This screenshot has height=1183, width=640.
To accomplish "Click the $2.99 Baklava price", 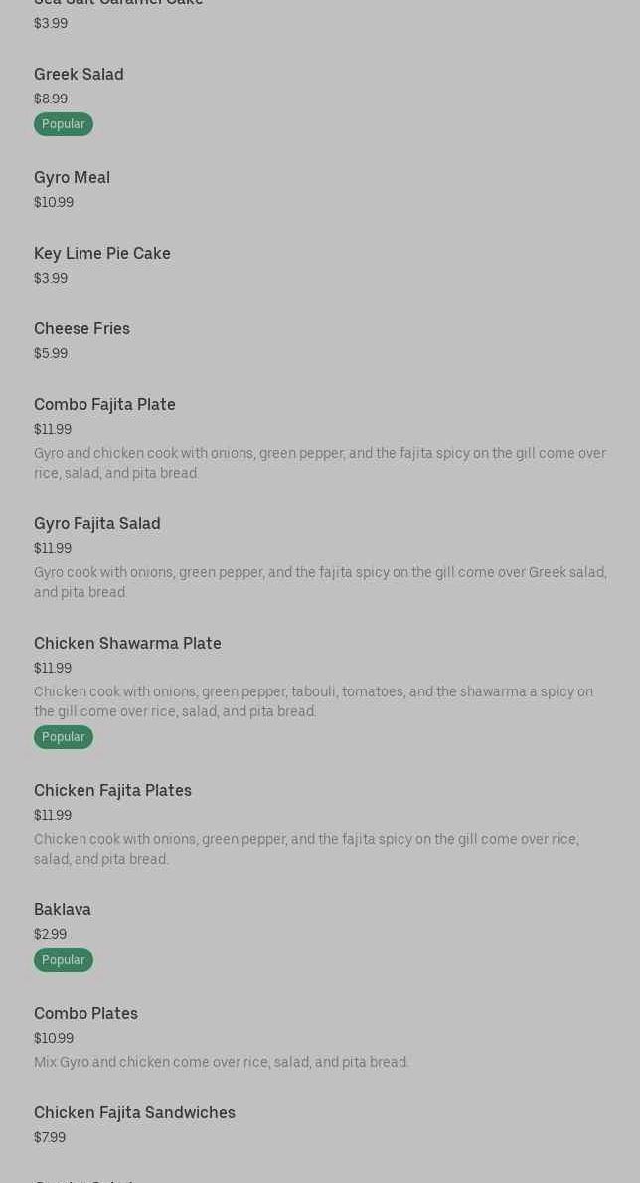I will click(x=50, y=935).
